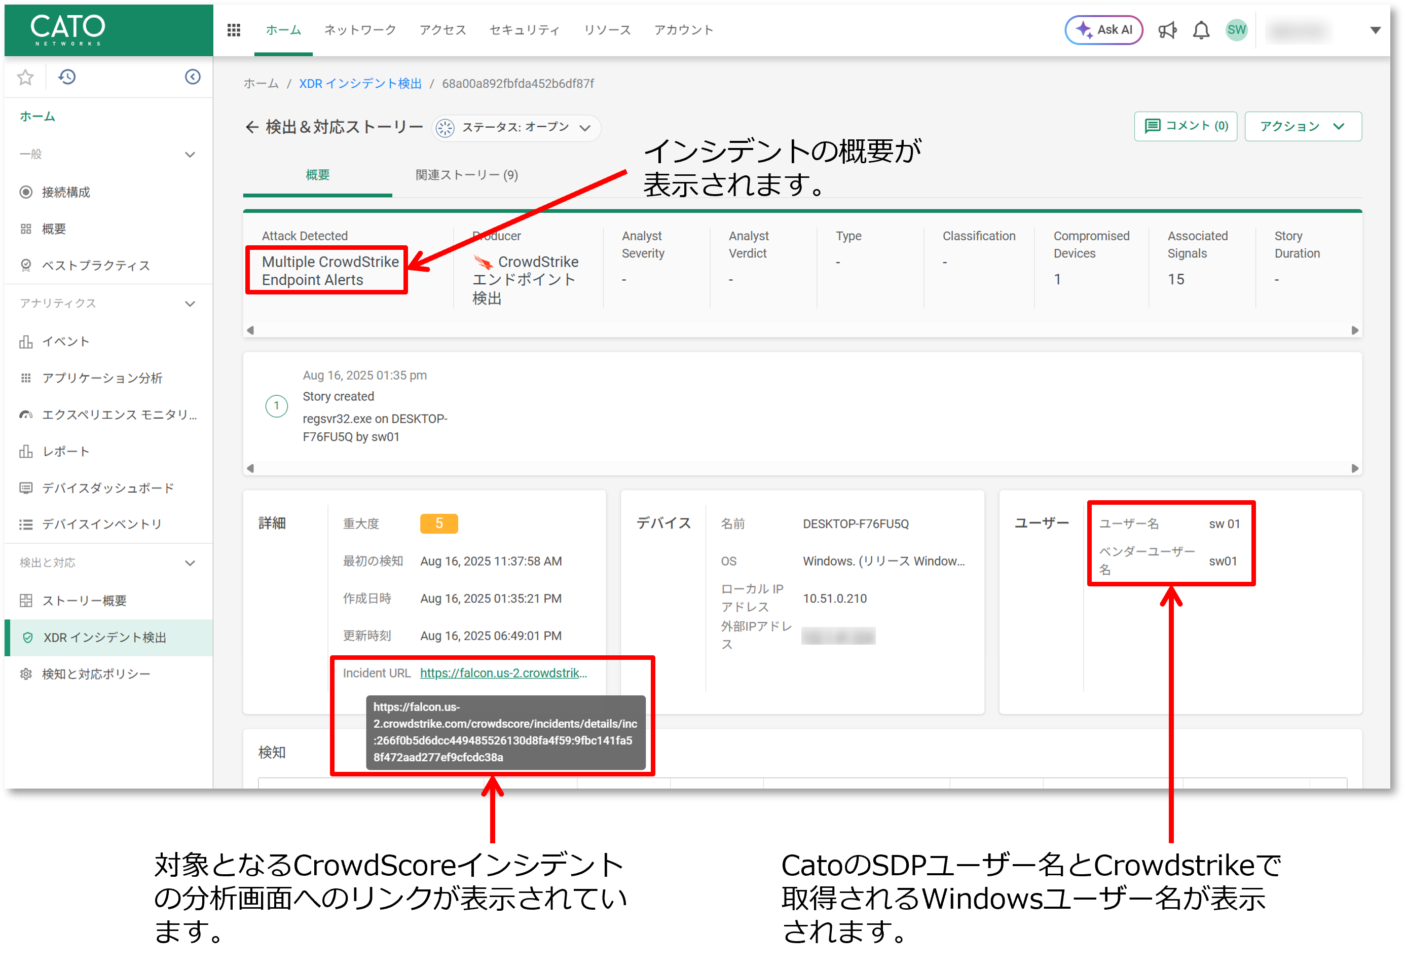Open ベストプラクティス in the sidebar
Screen dimensions: 1405x969
point(95,266)
